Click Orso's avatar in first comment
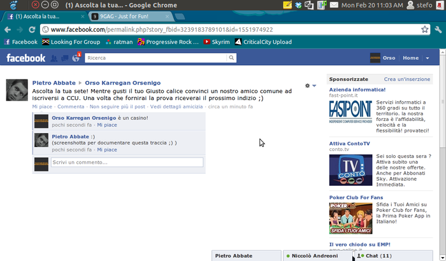This screenshot has width=446, height=261. click(41, 122)
